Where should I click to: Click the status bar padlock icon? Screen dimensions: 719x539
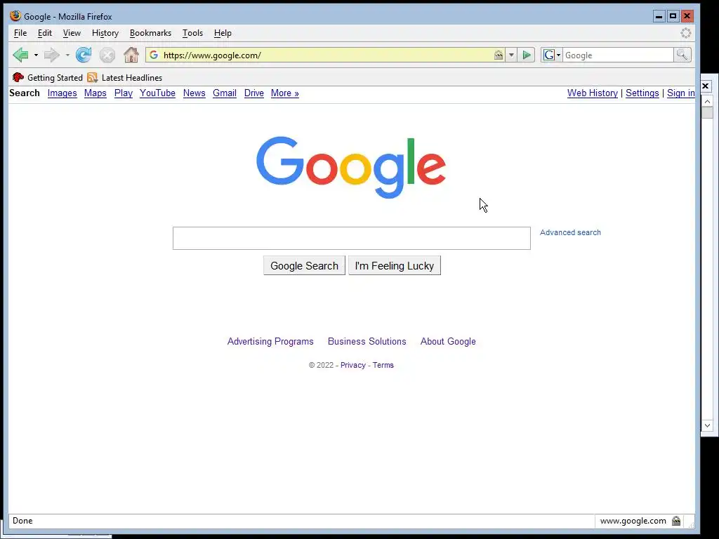(x=676, y=521)
